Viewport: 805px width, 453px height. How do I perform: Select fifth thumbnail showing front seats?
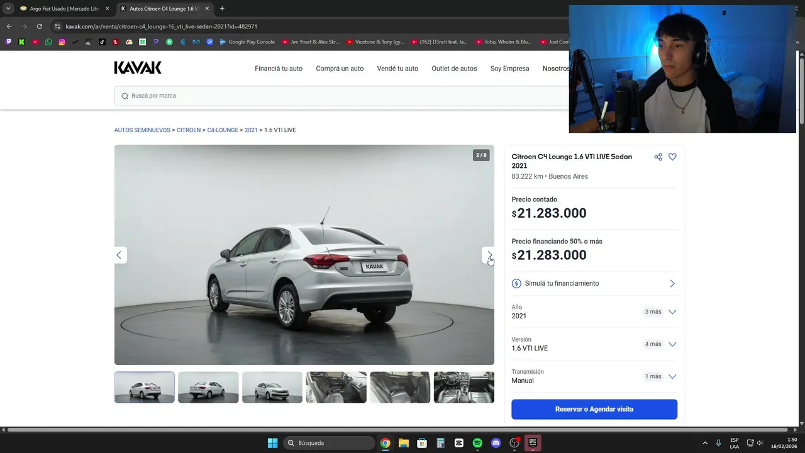(400, 388)
